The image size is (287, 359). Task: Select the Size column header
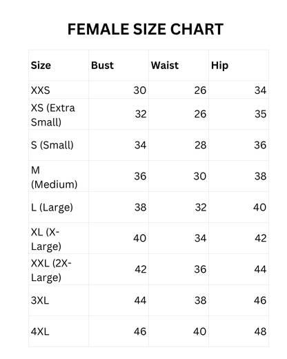tap(41, 66)
